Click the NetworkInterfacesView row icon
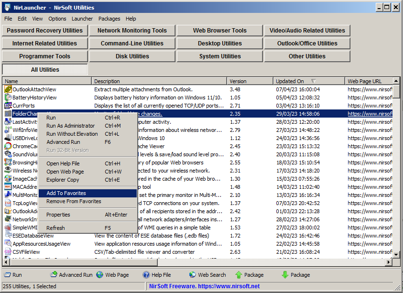Image resolution: width=403 pixels, height=293 pixels. pyautogui.click(x=8, y=219)
